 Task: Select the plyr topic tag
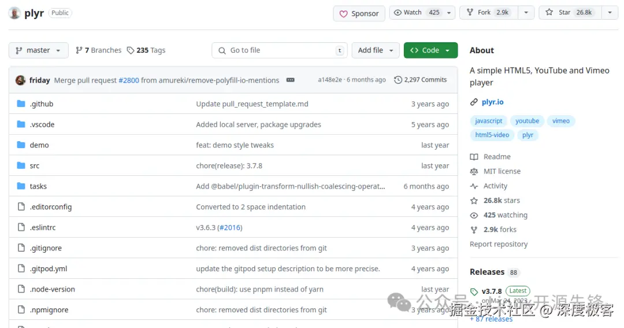528,135
